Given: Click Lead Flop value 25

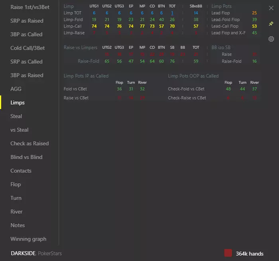Looking at the screenshot, I should click(254, 13).
